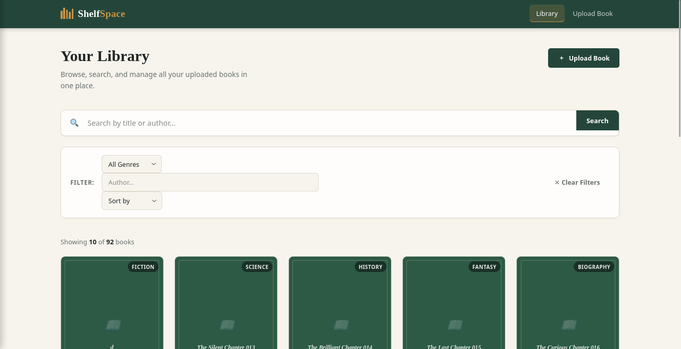
Task: Open The Curious Chapter 016 book title
Action: (568, 346)
